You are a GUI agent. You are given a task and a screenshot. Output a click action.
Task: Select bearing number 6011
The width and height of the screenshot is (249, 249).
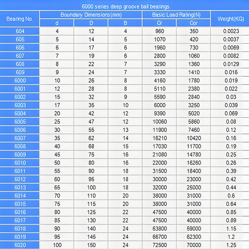click(x=20, y=171)
